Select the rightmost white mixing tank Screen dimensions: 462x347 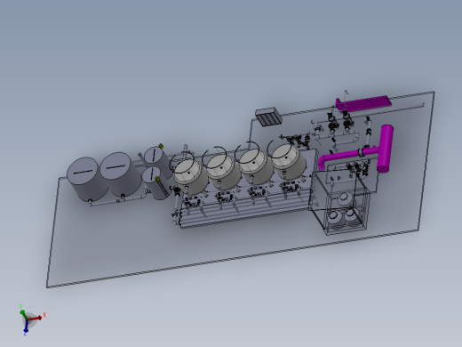pyautogui.click(x=289, y=161)
